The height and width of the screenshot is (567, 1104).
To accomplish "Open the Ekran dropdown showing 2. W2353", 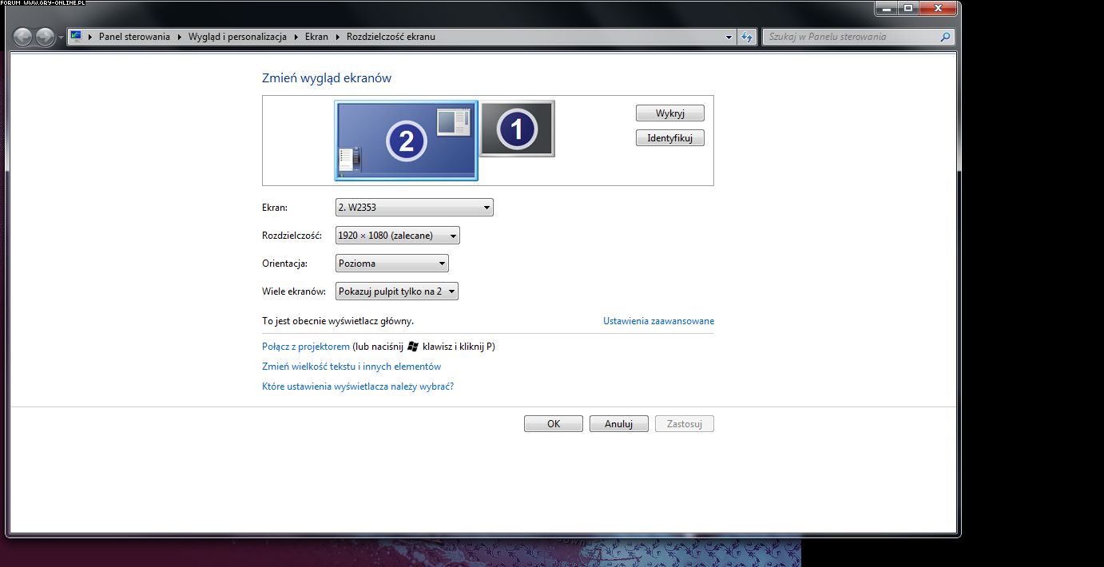I will pyautogui.click(x=415, y=208).
